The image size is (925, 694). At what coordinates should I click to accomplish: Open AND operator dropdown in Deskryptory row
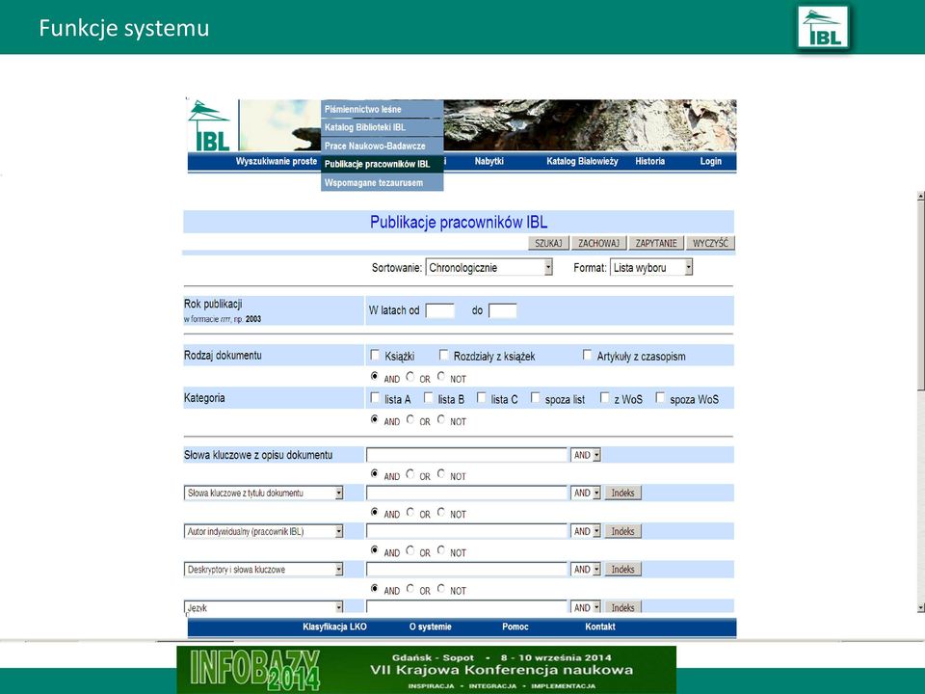point(586,570)
